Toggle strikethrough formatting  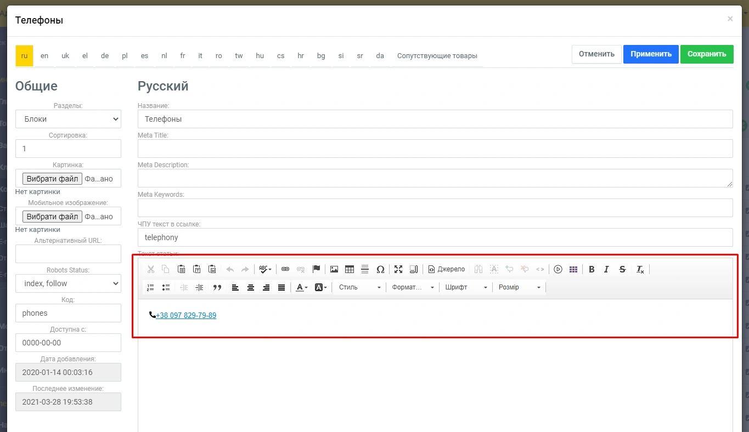(622, 269)
